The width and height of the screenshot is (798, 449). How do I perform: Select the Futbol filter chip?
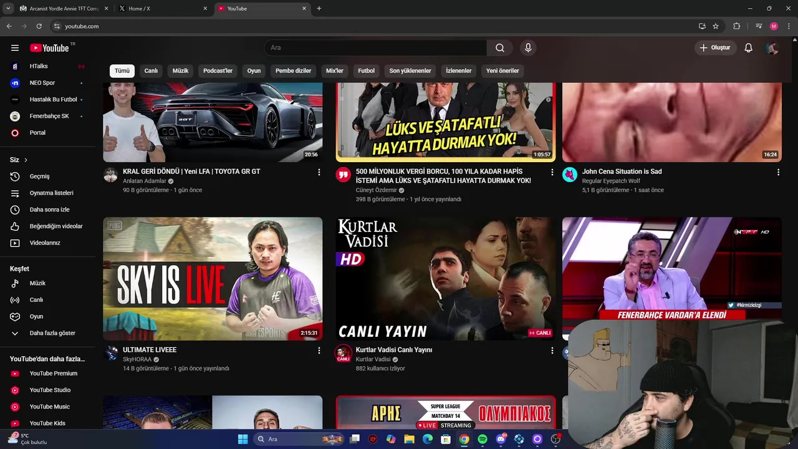click(366, 71)
